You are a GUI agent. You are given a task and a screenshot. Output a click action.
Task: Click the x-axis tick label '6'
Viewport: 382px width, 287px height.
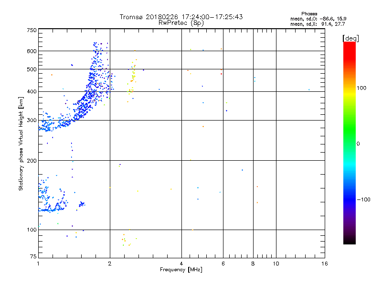223,264
